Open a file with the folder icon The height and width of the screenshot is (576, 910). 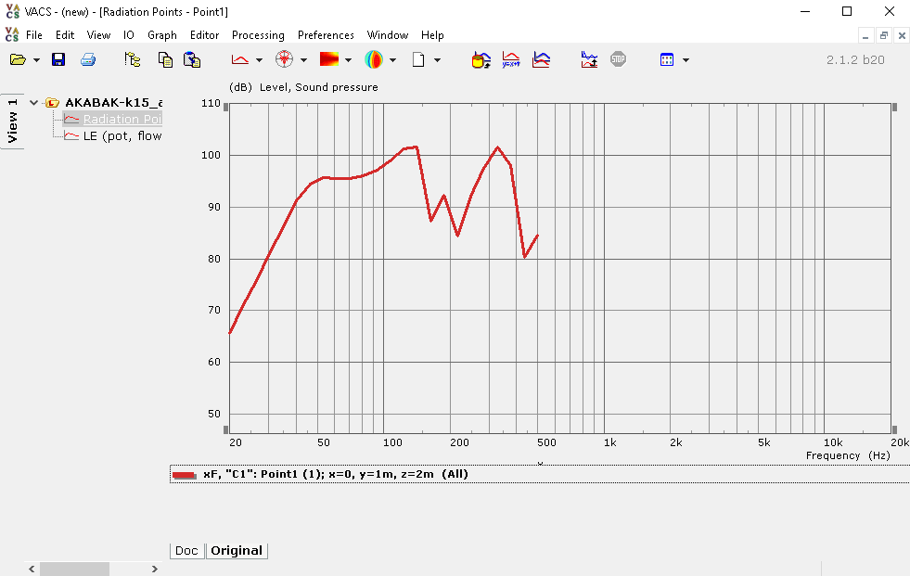tap(18, 59)
